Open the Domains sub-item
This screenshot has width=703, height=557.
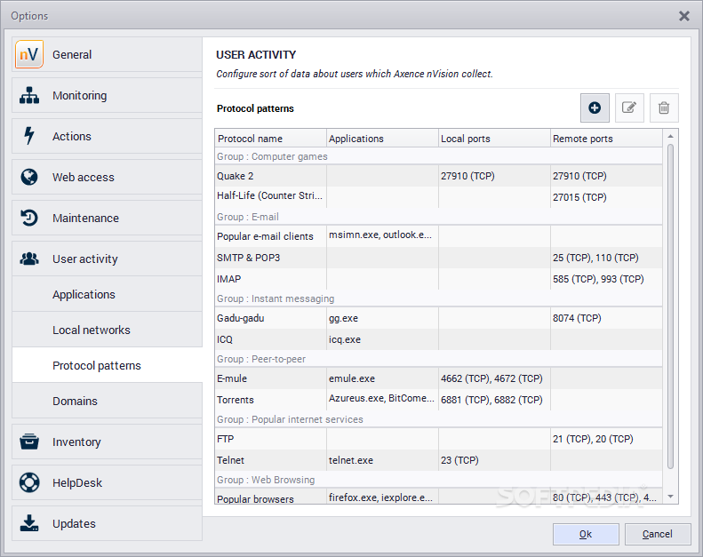pyautogui.click(x=108, y=401)
